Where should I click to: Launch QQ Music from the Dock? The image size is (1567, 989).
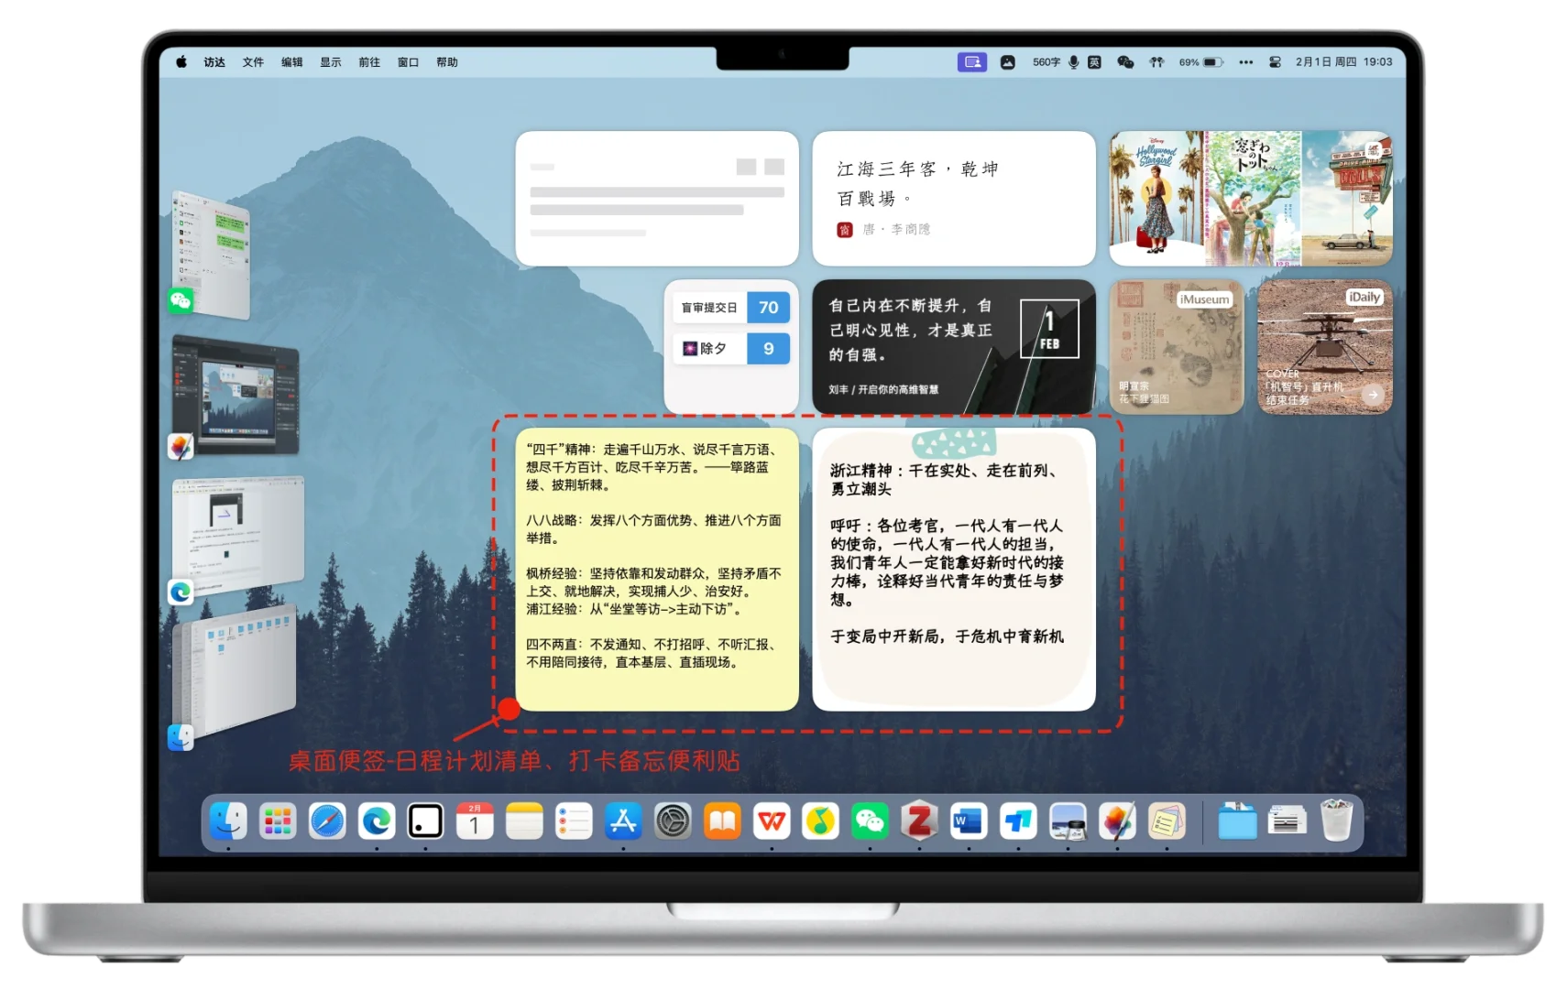820,821
